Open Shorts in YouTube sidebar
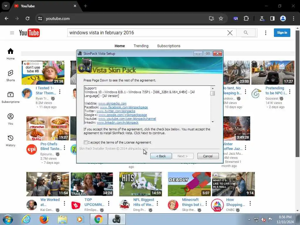Image resolution: width=300 pixels, height=225 pixels. pos(11,76)
